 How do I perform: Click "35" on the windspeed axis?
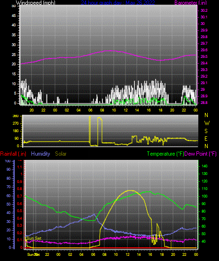[14, 35]
